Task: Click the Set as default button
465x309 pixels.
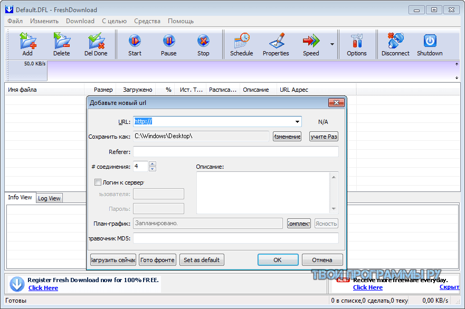Action: point(202,260)
